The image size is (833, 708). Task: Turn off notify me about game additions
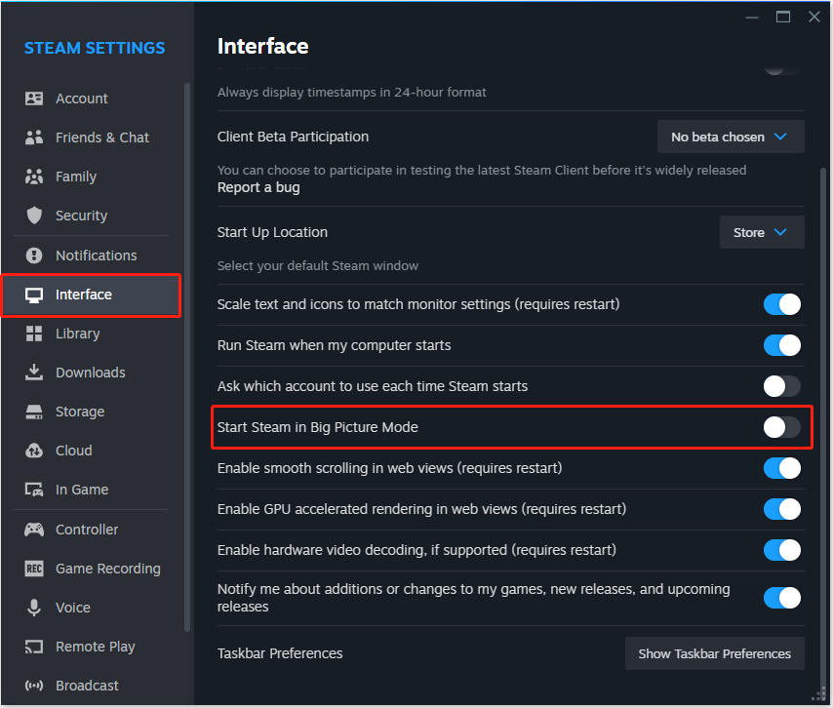pyautogui.click(x=782, y=598)
